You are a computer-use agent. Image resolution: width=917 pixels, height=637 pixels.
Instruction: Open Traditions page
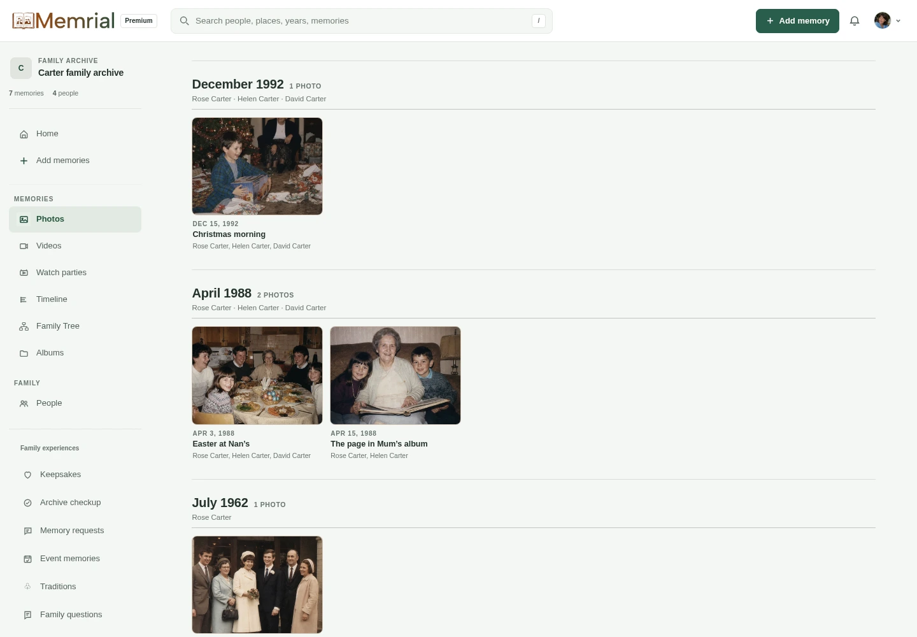(x=75, y=587)
